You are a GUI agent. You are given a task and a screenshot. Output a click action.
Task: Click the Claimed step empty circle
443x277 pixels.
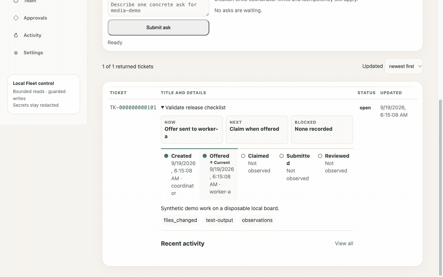(243, 156)
